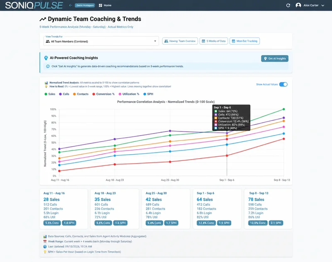Click the red Conversion swatch in the tooltip
The image size is (332, 262).
216,121
